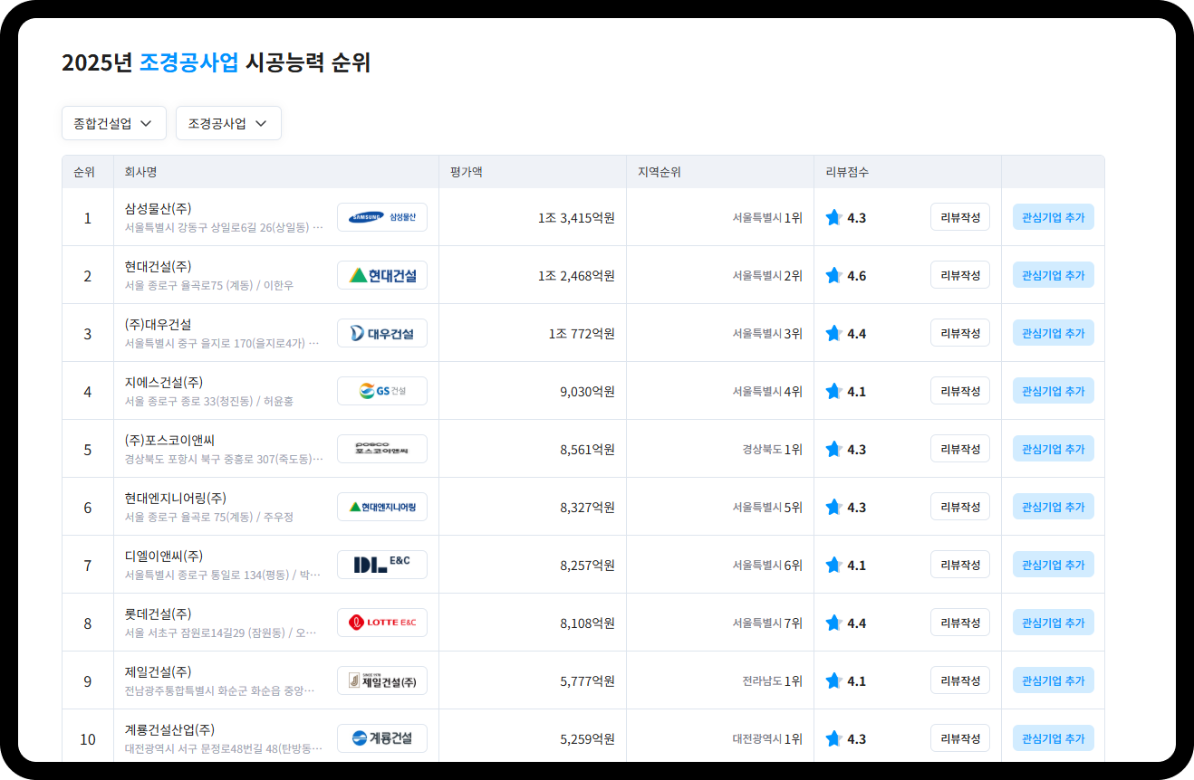Add 포스코이앤씨 to 관심기업
Screen dimensions: 1194x780
pyautogui.click(x=1054, y=449)
